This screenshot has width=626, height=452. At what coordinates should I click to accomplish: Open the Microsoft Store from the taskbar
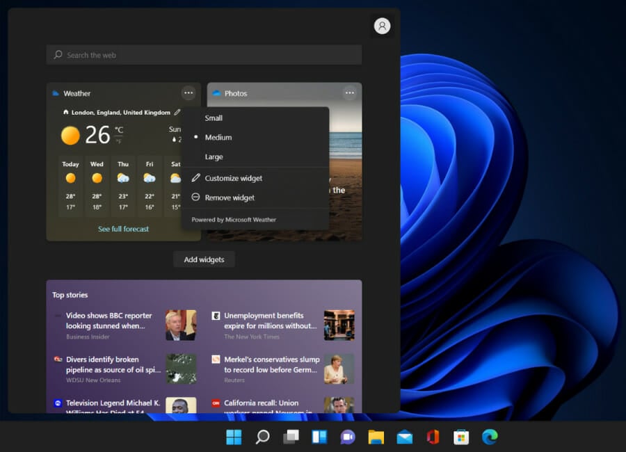point(460,437)
